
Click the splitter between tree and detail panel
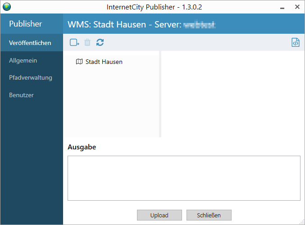(160, 94)
